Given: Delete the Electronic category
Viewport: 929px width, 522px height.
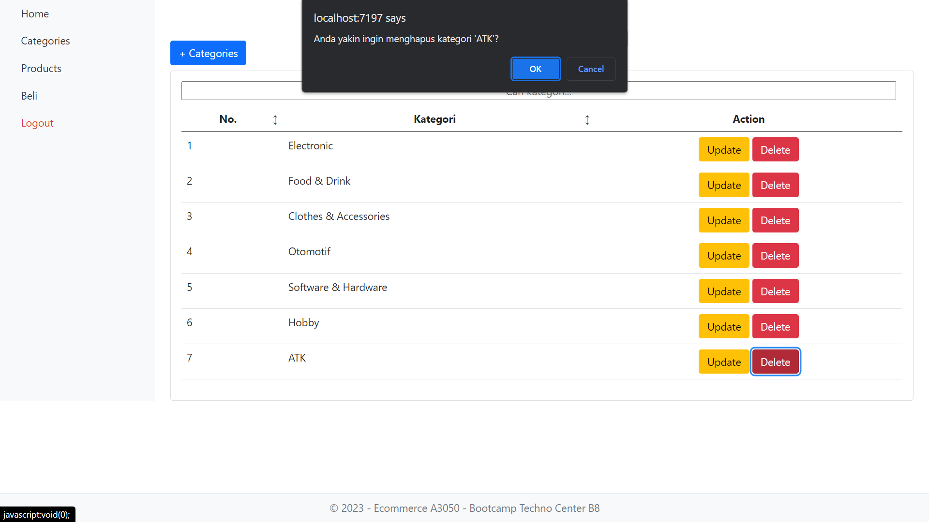Looking at the screenshot, I should 775,150.
